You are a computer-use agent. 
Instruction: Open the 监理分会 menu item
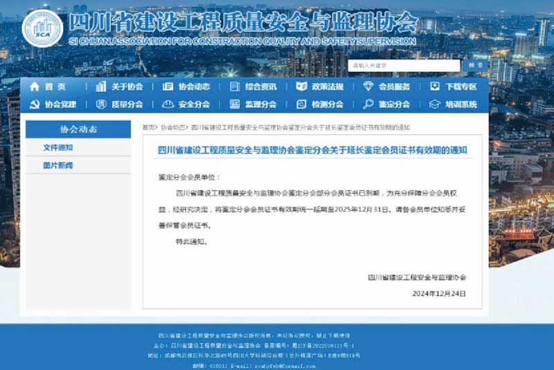tap(260, 104)
